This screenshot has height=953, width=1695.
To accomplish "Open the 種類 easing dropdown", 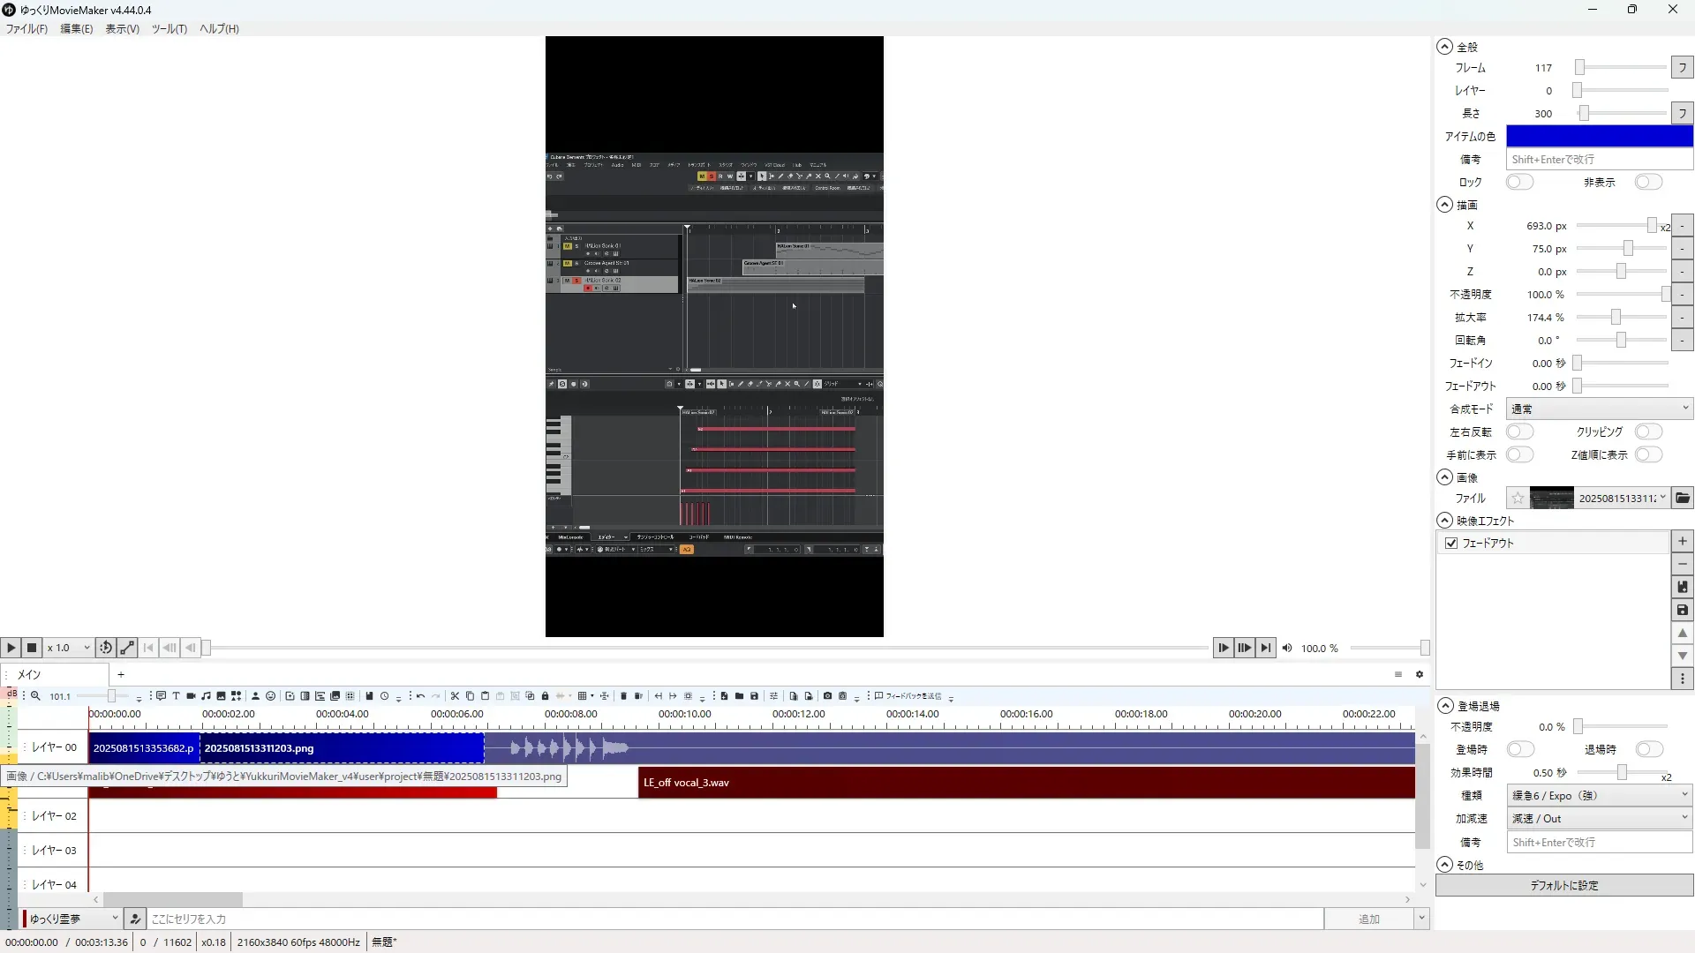I will (1599, 795).
